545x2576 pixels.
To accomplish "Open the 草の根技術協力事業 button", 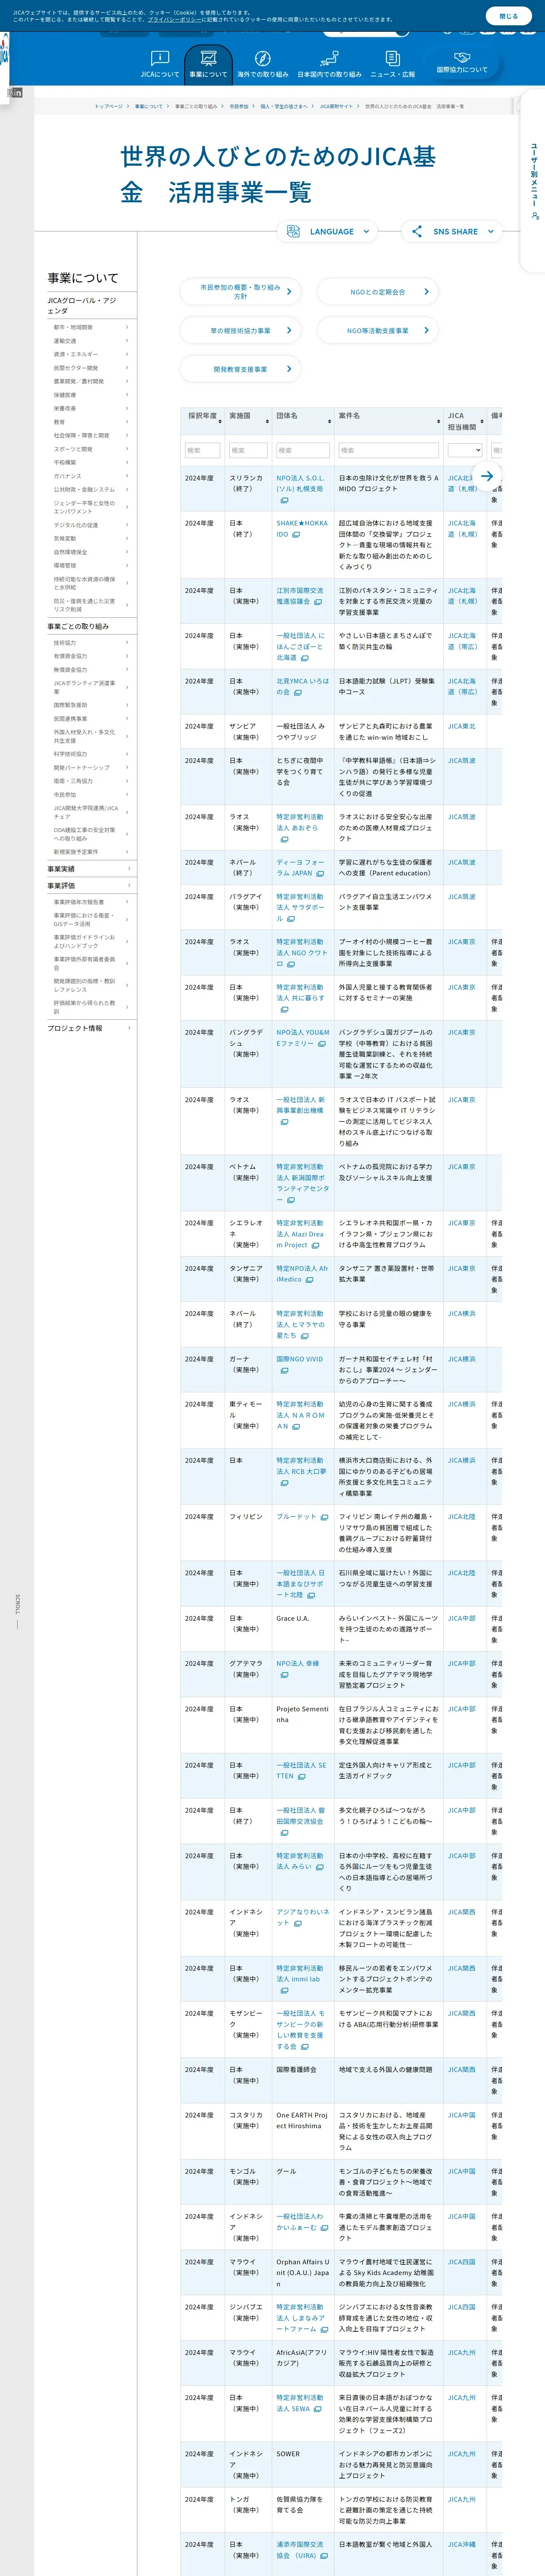I will 241,330.
